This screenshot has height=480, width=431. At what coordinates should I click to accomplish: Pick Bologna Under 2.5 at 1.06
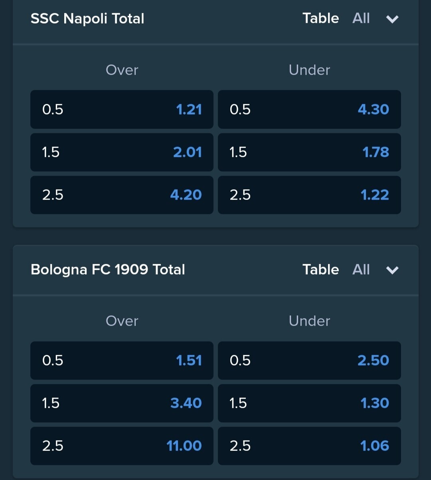(309, 446)
